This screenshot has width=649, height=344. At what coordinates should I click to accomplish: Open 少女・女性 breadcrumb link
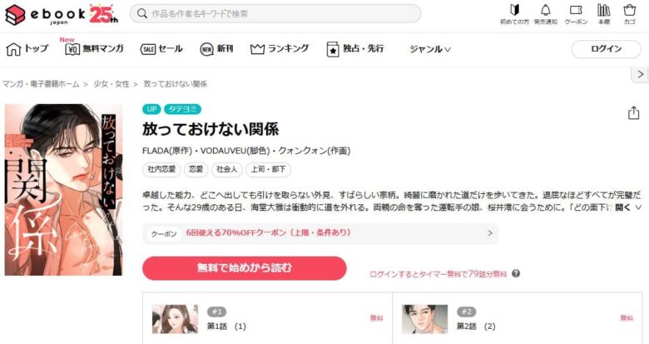point(111,84)
